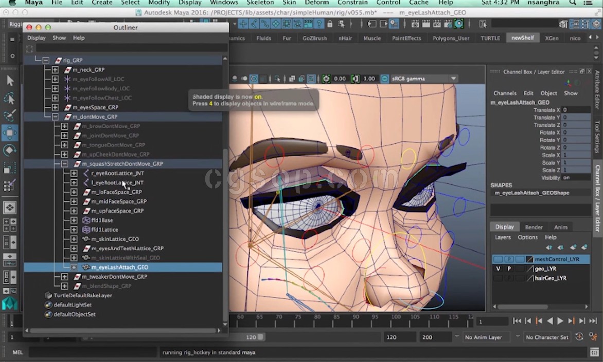Screen dimensions: 603x362
Task: Expand the m_neck_GRP node in Outliner
Action: point(55,70)
